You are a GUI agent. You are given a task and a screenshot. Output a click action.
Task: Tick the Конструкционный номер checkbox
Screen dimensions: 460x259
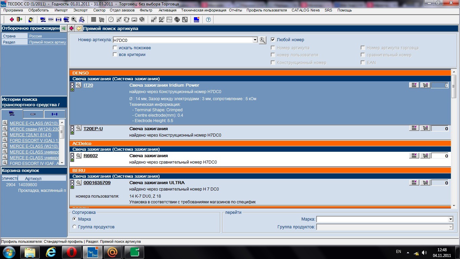[x=273, y=62]
